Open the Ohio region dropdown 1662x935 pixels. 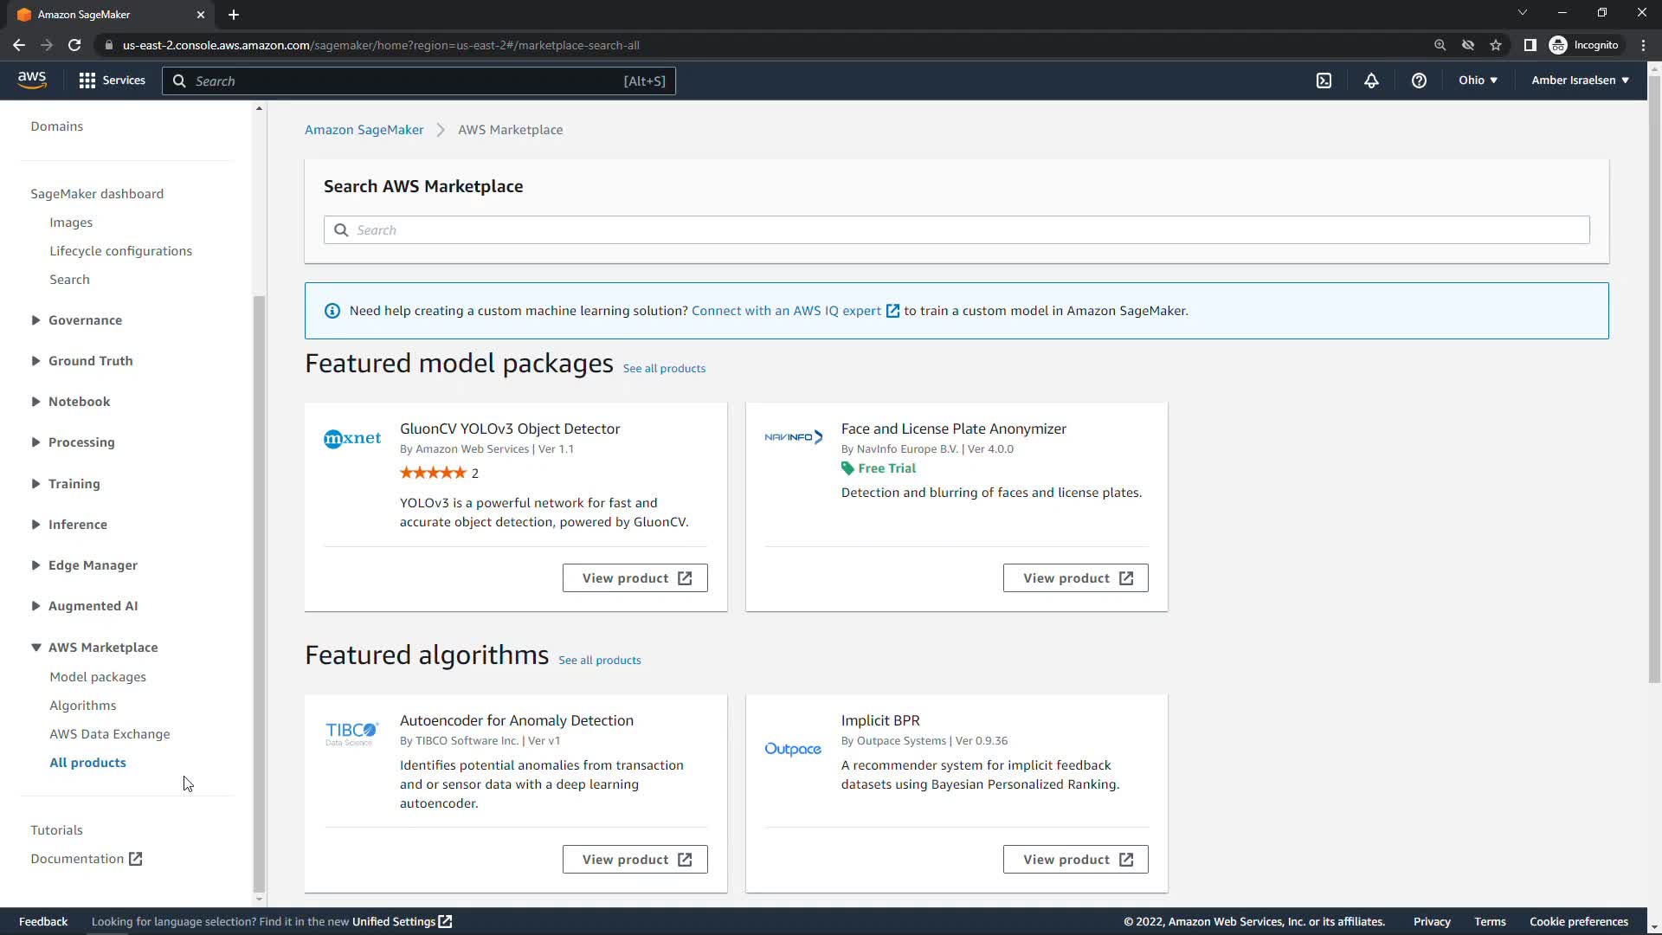tap(1478, 81)
